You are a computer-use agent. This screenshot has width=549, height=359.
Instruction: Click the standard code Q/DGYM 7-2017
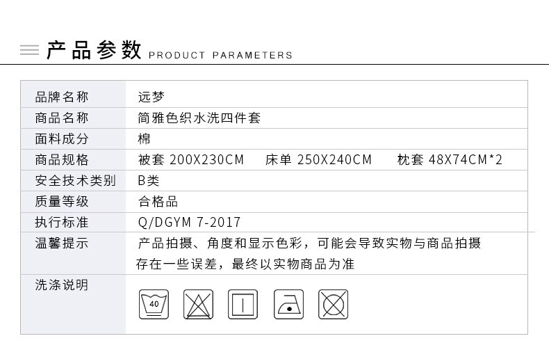point(190,222)
